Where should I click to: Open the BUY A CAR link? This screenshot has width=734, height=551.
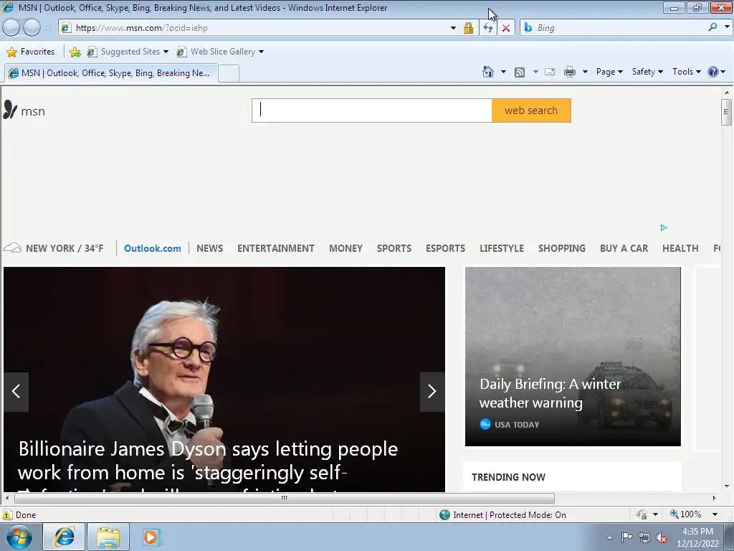click(624, 248)
